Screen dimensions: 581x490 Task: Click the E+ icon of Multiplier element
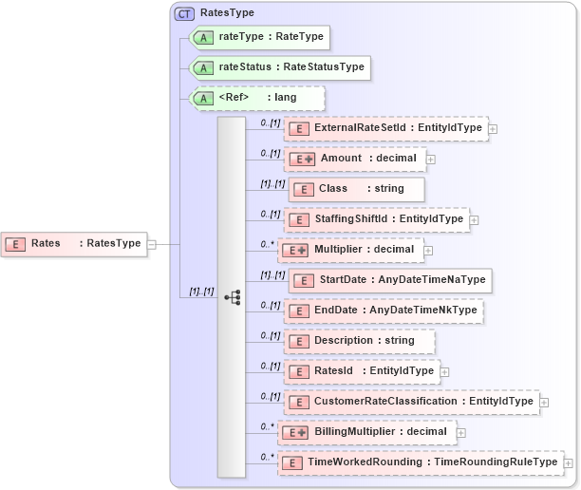coord(295,250)
